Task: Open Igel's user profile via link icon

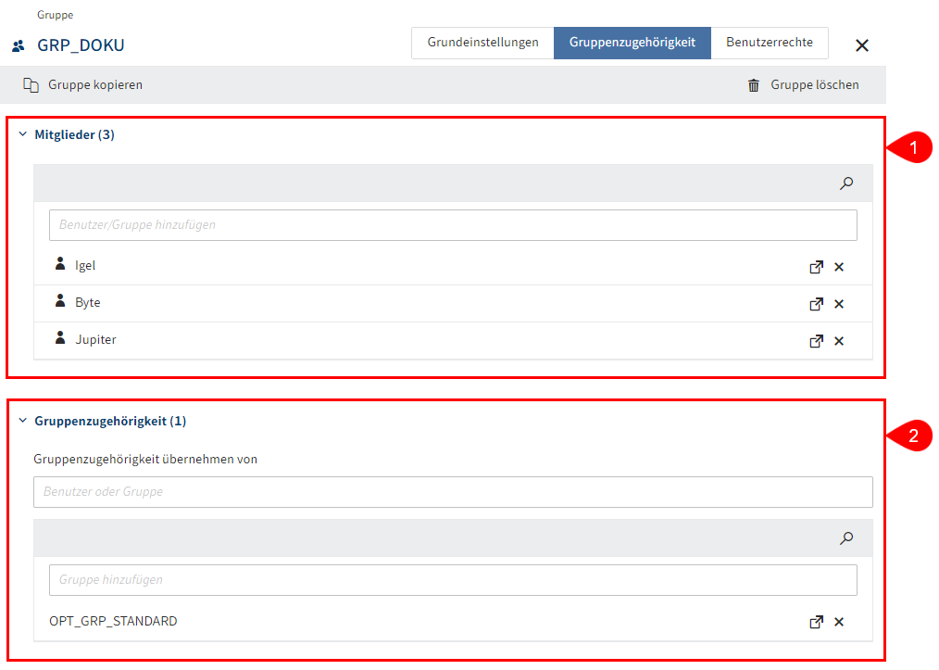Action: (816, 267)
